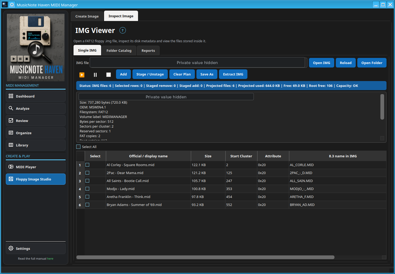Open the IMG Viewer help question-mark icon
Viewport: 395px width, 274px height.
[x=122, y=30]
